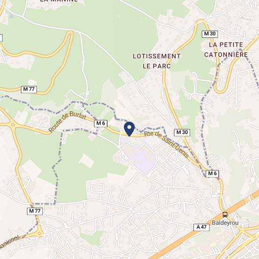Select the M 6 shield on Route de Burlat
The width and height of the screenshot is (259, 259).
[101, 123]
